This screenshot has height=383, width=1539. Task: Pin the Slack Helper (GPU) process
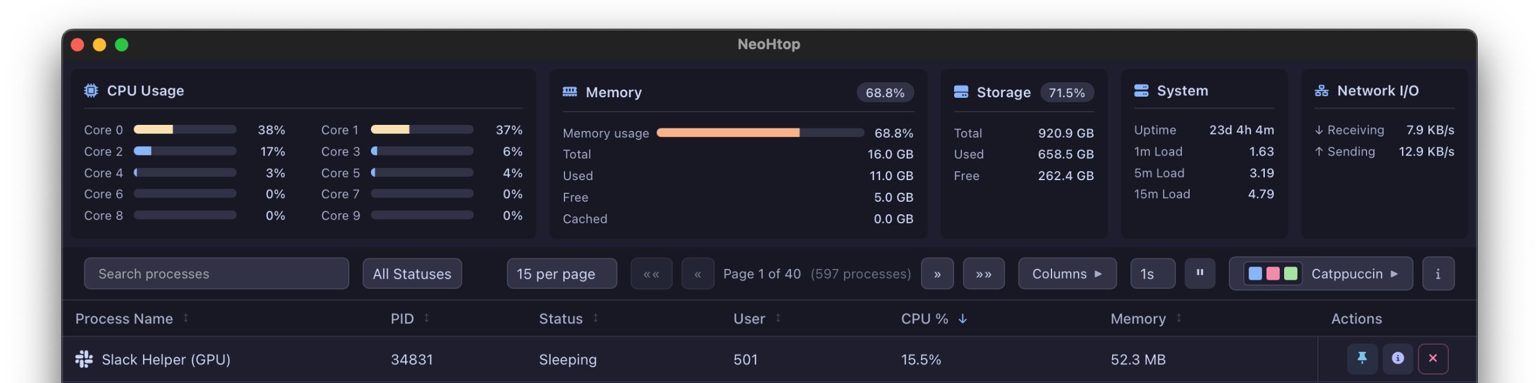click(1362, 358)
